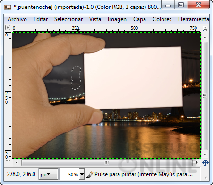Click the paintbrush icon in status bar
The image size is (213, 185).
(90, 175)
